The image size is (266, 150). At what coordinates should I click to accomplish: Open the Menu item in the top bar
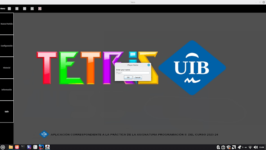pos(3,9)
